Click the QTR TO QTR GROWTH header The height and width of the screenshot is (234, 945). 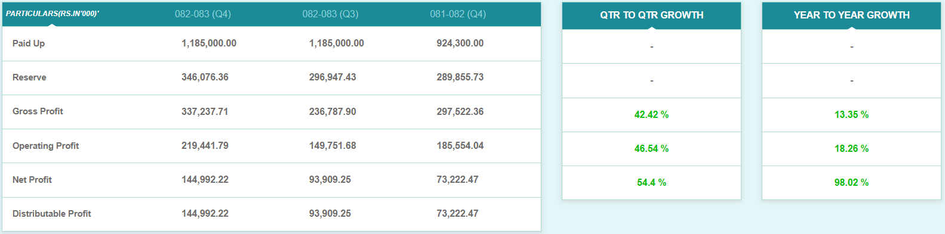coord(652,15)
